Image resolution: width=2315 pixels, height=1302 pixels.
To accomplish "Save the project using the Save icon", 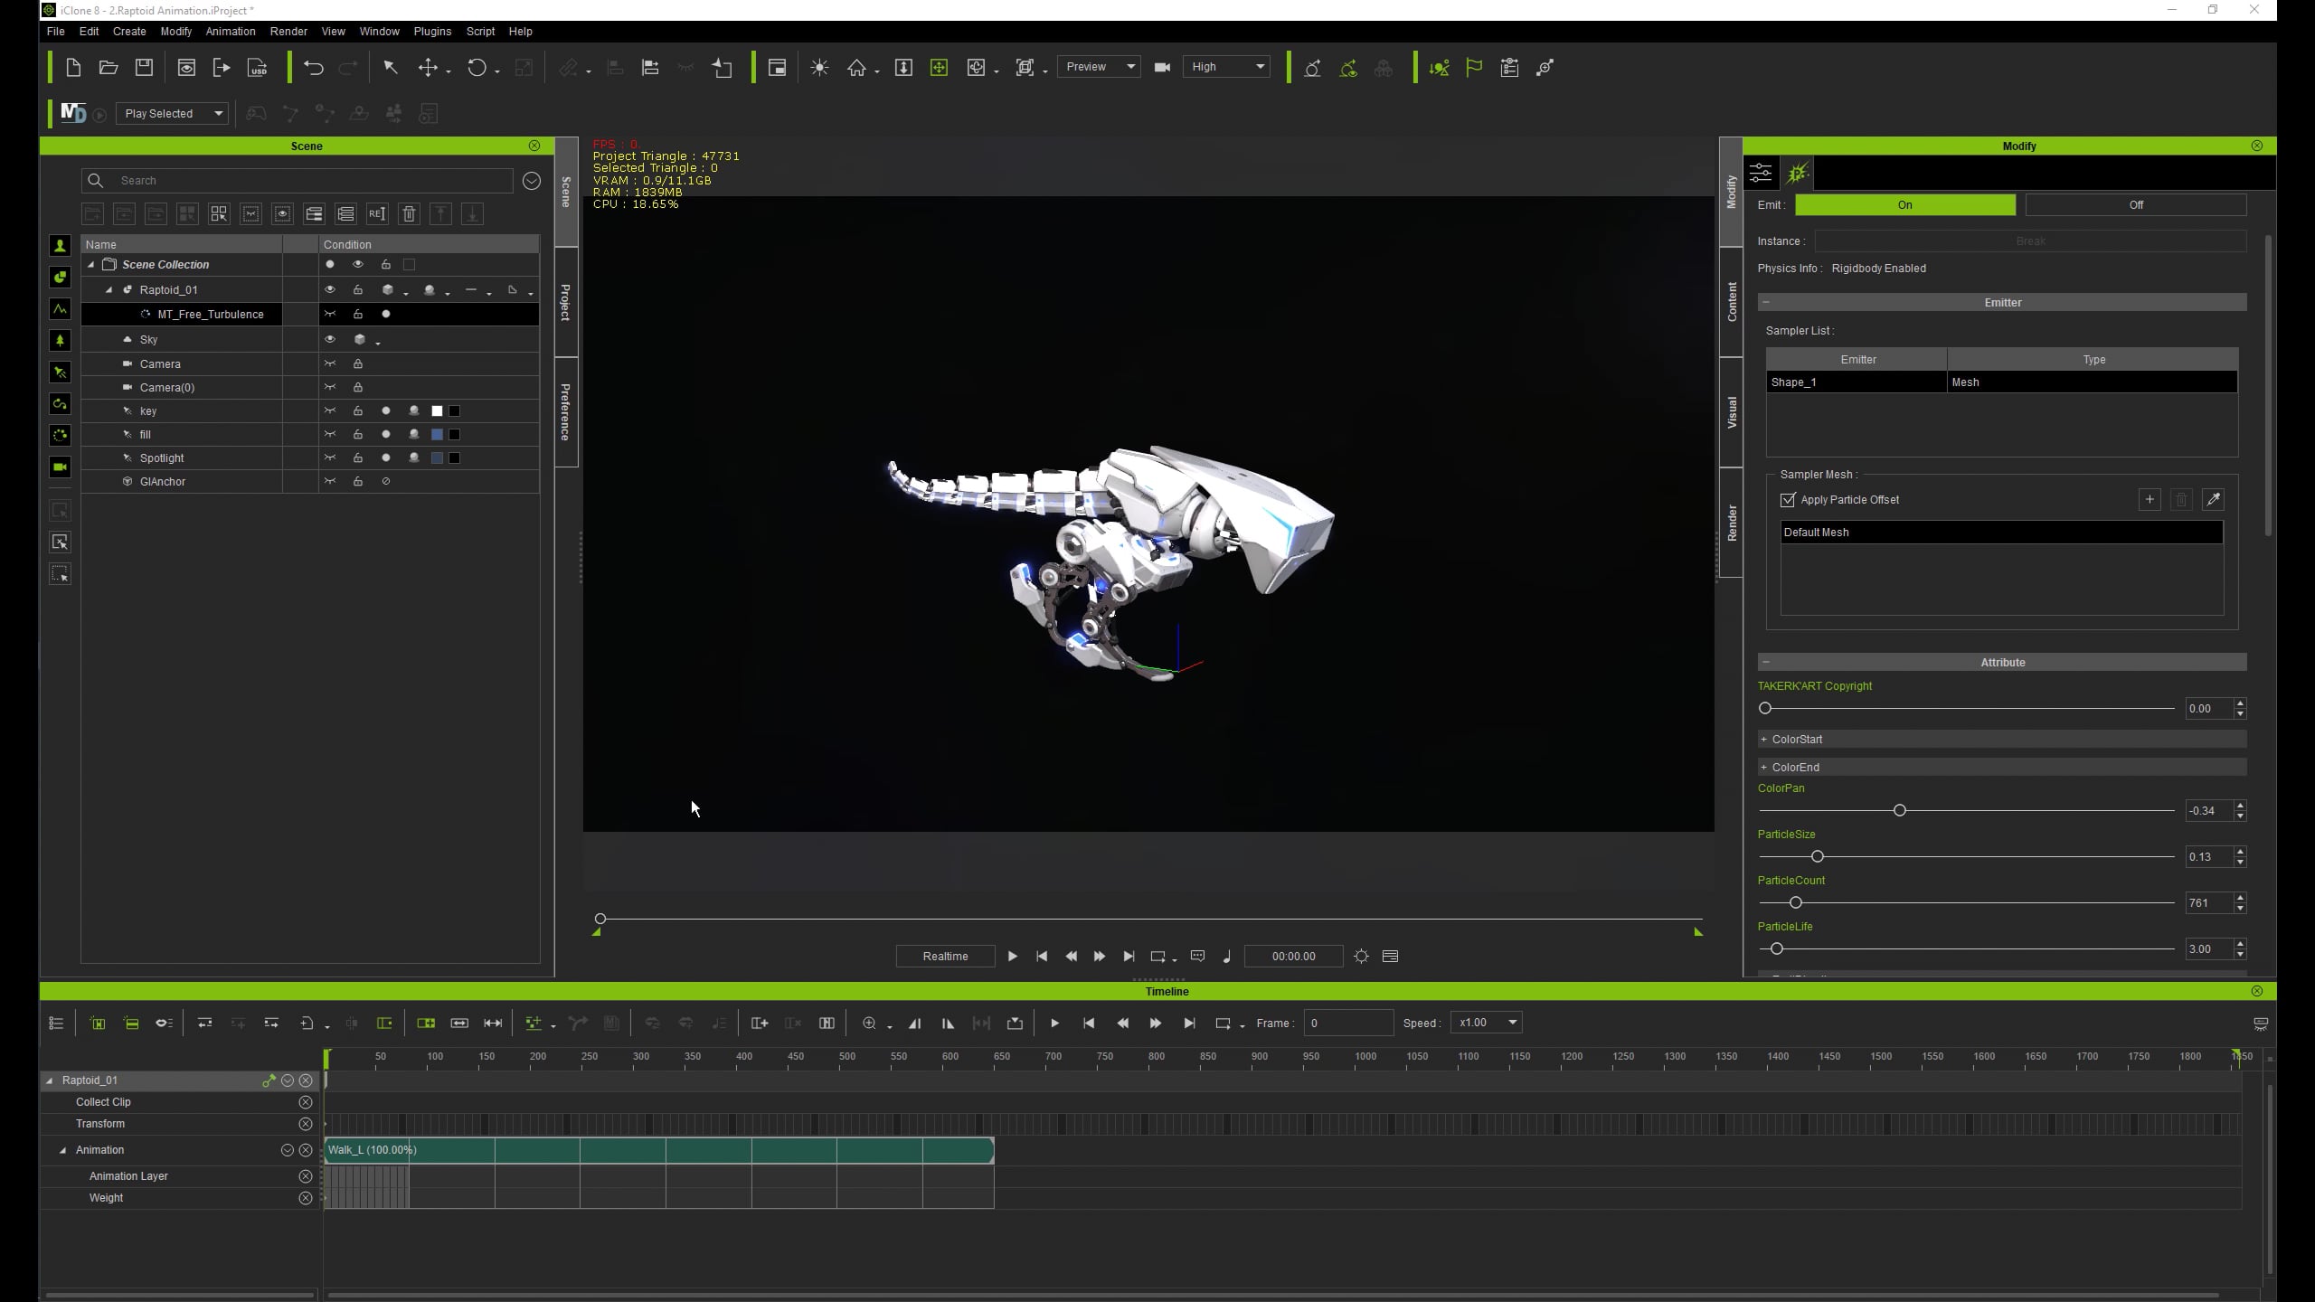I will (144, 67).
